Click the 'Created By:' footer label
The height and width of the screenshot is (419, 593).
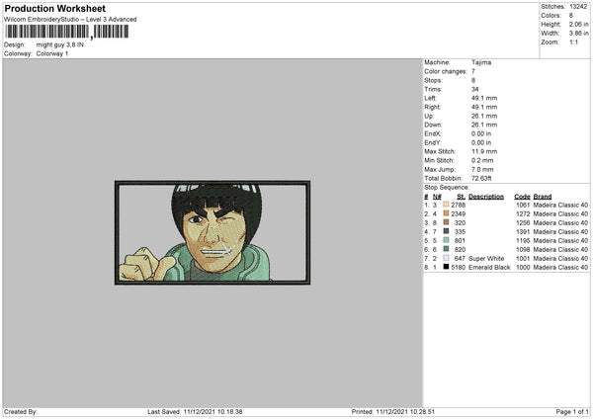coord(21,411)
